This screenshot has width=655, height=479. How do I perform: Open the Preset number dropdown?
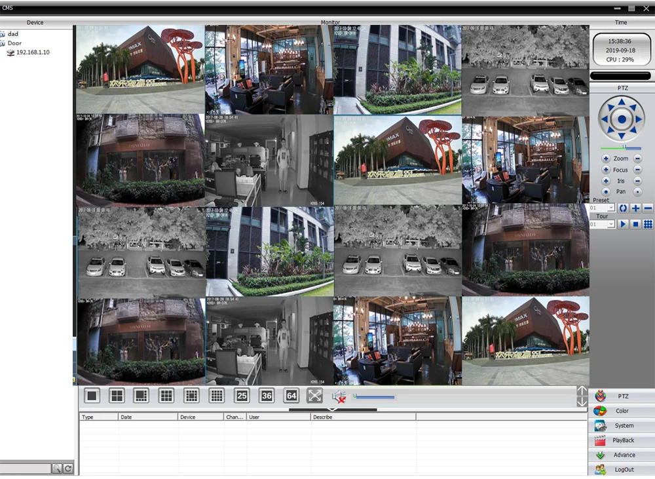click(602, 208)
